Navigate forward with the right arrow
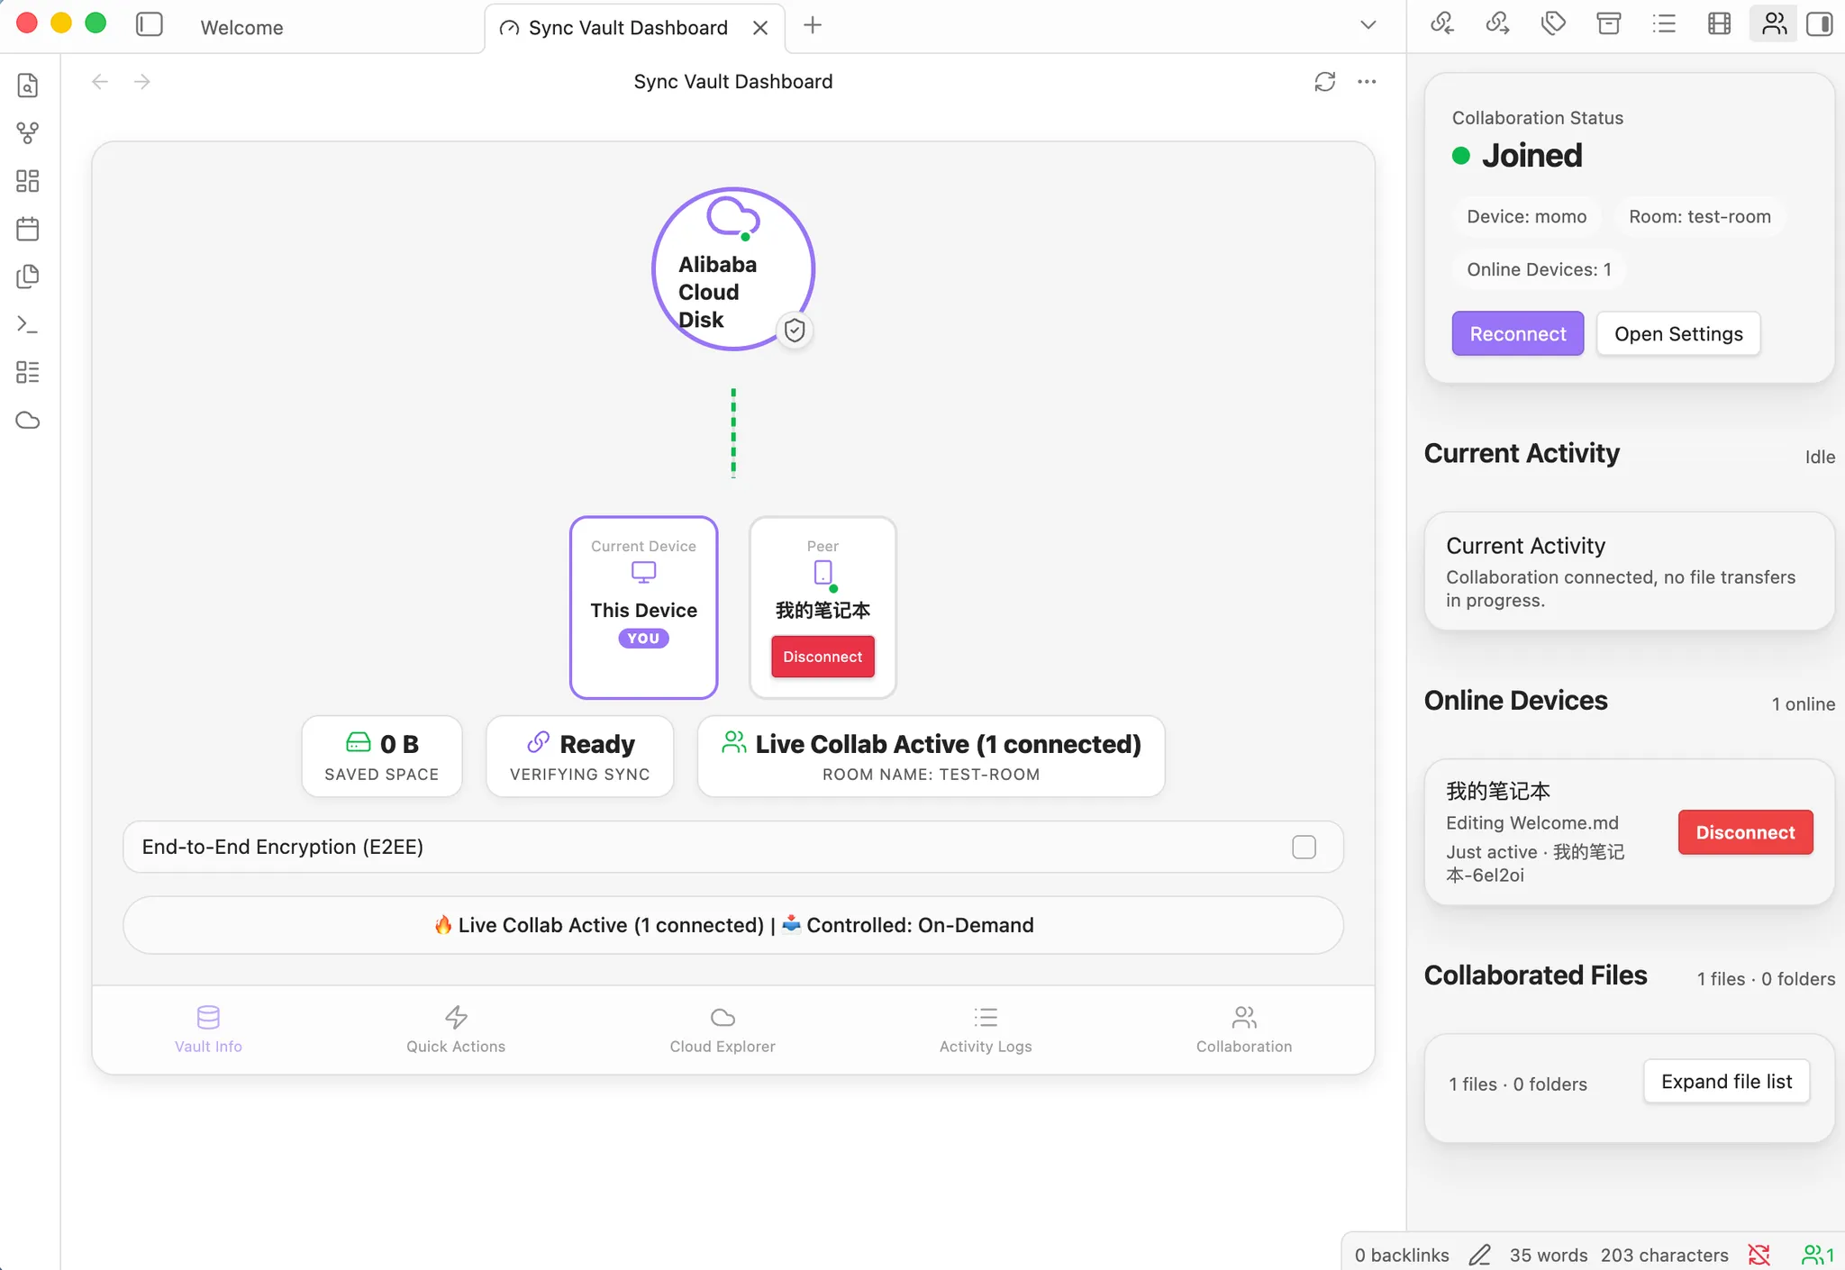The height and width of the screenshot is (1270, 1845). click(142, 82)
